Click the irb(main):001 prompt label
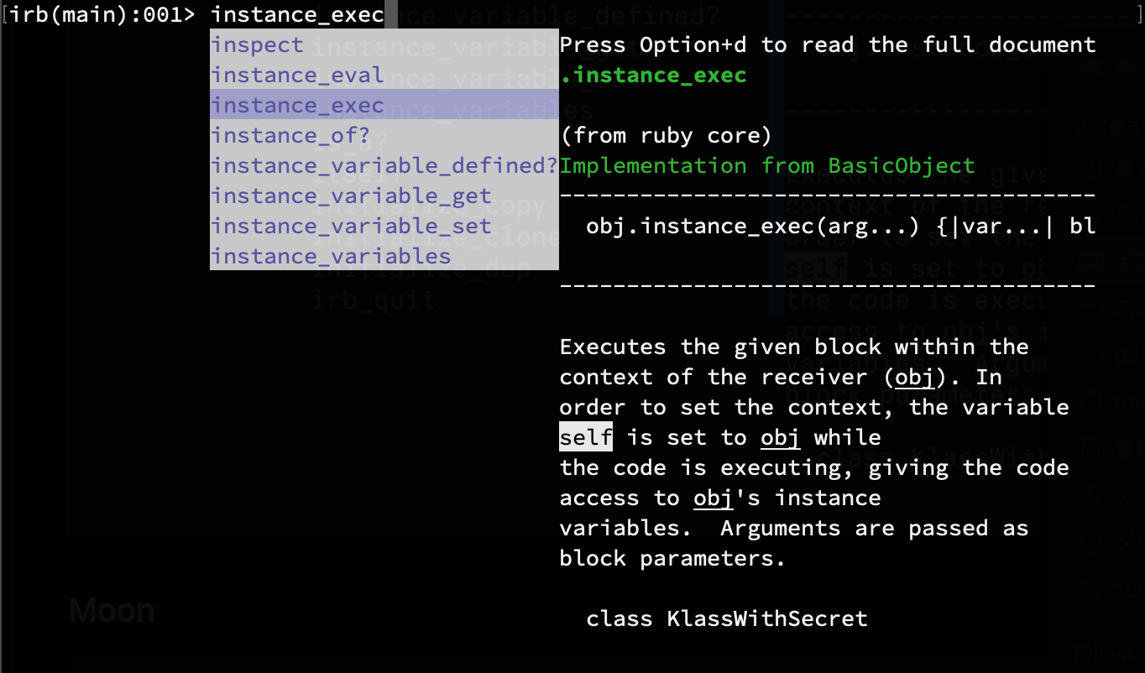 [x=99, y=14]
